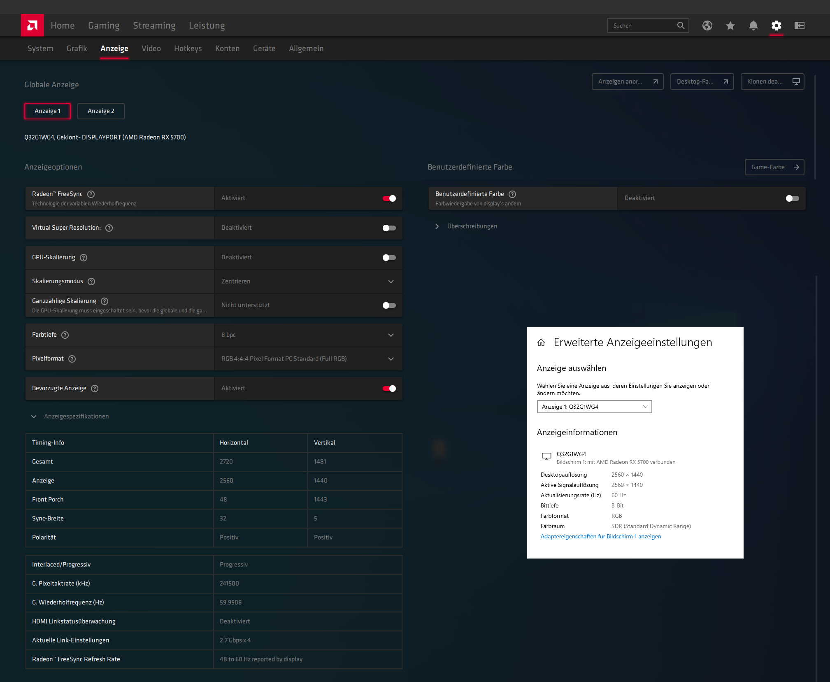This screenshot has height=682, width=830.
Task: Expand the Überschreibungen section
Action: click(x=472, y=226)
